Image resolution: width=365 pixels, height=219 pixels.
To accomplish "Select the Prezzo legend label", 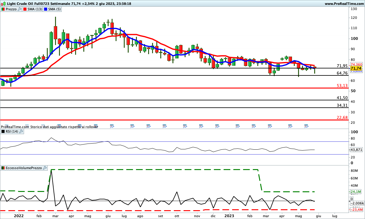I will (x=11, y=9).
